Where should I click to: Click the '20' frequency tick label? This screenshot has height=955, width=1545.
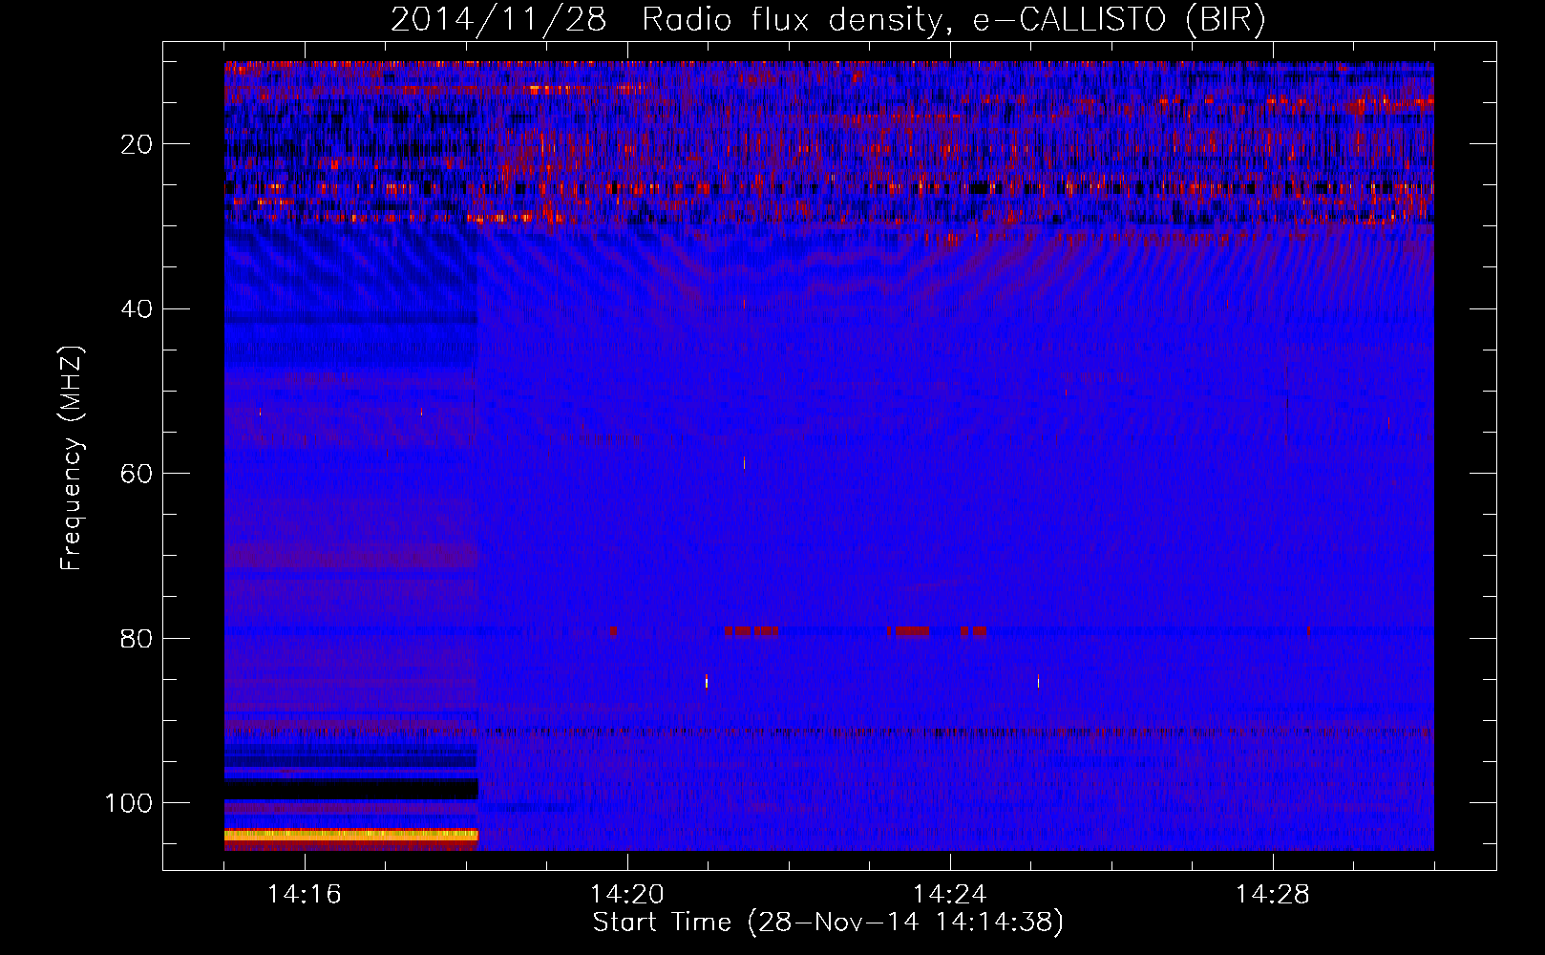pos(138,144)
